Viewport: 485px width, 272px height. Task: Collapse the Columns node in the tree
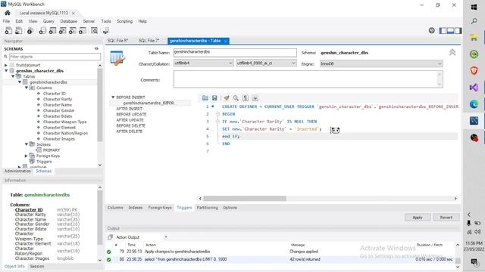[27, 88]
